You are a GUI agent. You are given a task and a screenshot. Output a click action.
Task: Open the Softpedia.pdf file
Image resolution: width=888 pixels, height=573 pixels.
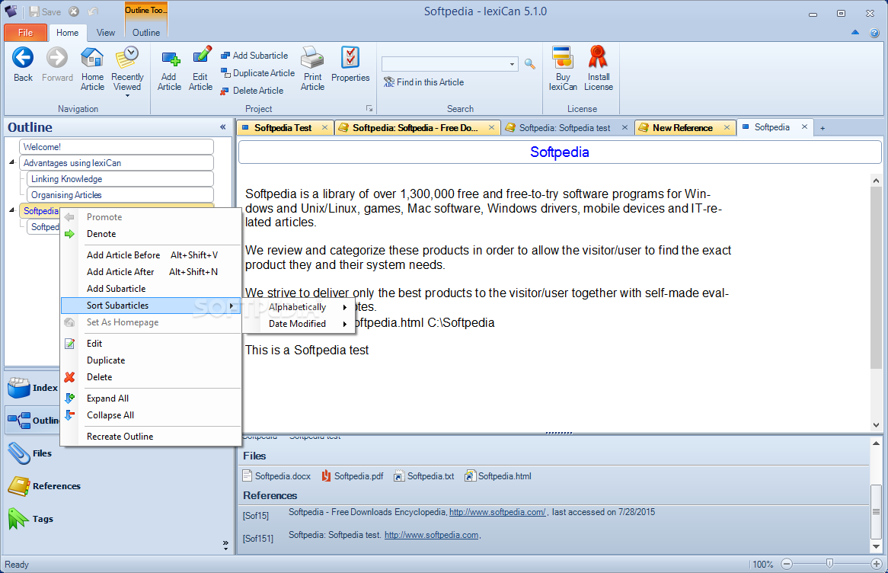(x=353, y=476)
